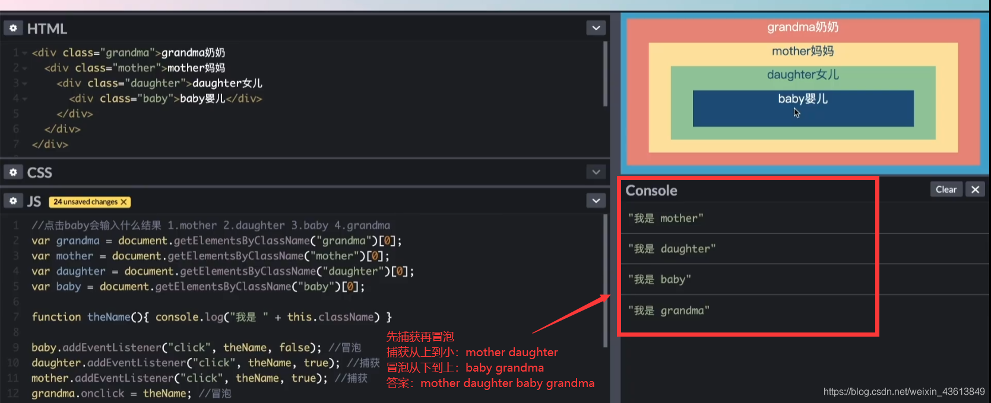Viewport: 991px width, 403px height.
Task: Open JS editor settings gear
Action: click(13, 201)
